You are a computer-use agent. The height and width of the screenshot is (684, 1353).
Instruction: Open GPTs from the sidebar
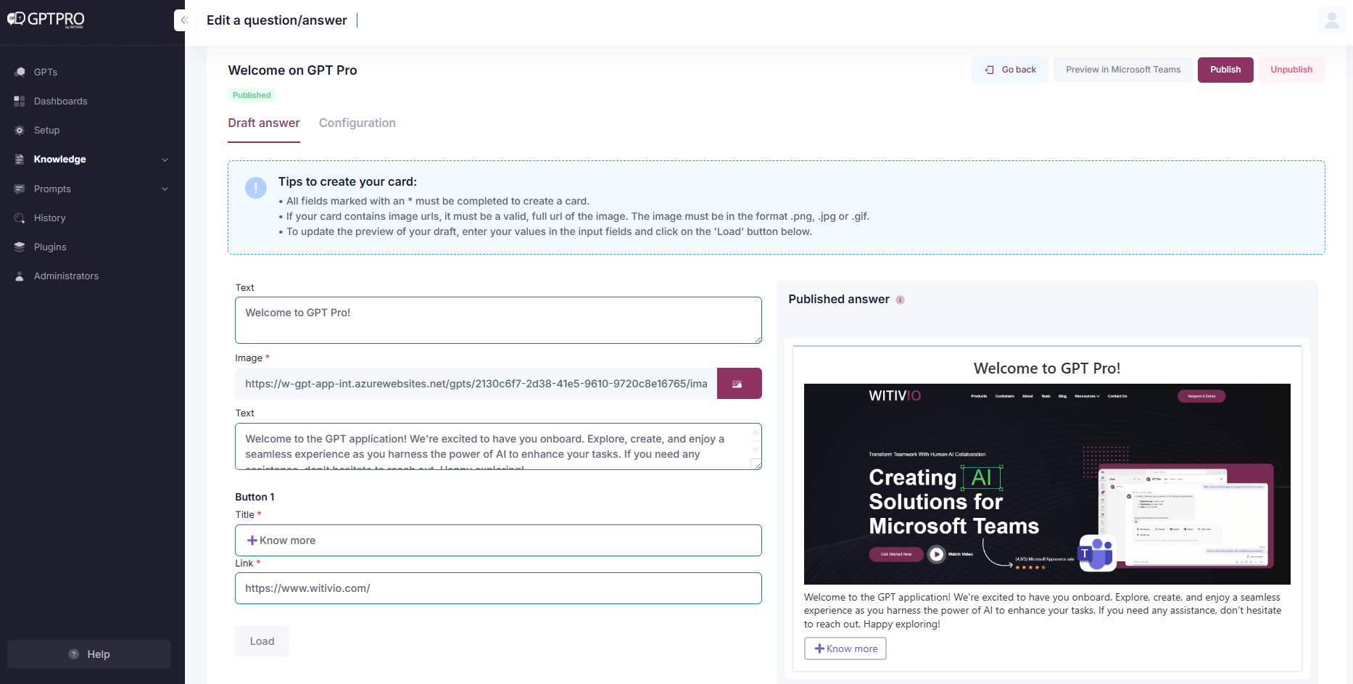pyautogui.click(x=45, y=72)
